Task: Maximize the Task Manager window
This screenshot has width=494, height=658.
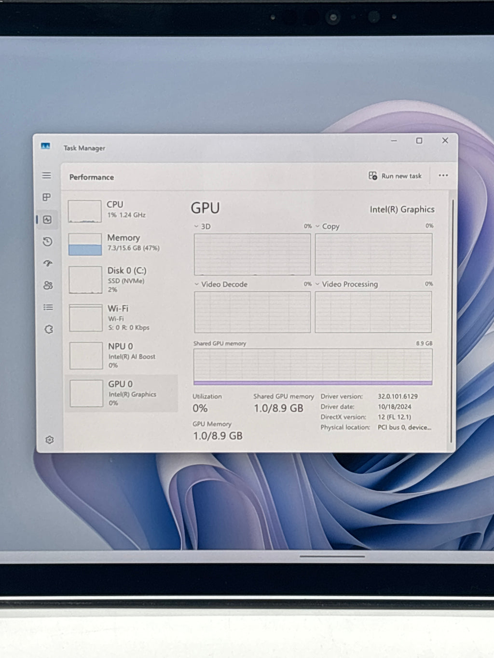Action: [419, 141]
